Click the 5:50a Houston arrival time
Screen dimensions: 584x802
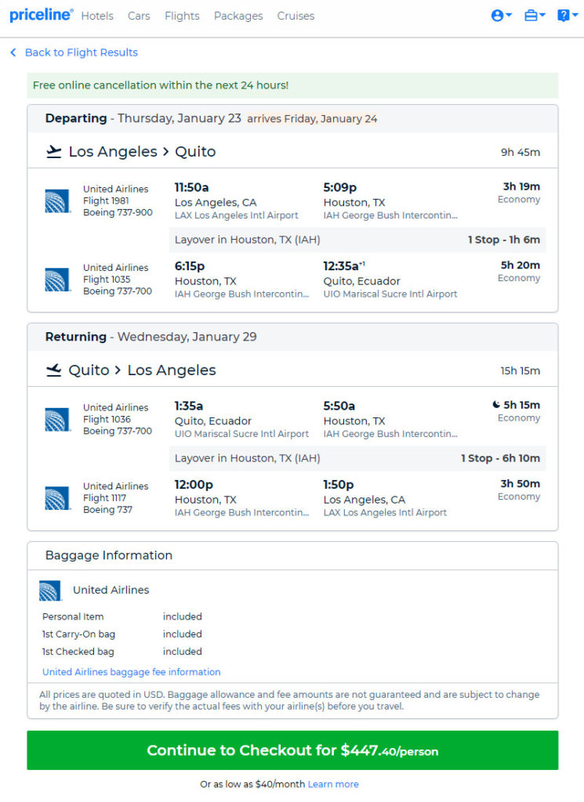339,406
